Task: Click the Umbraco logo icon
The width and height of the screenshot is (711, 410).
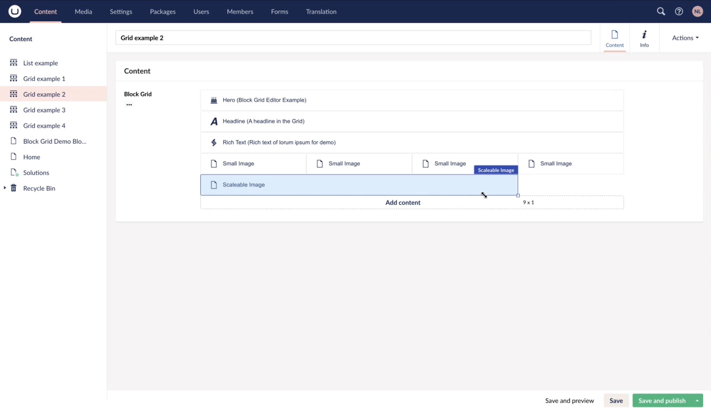Action: [15, 11]
